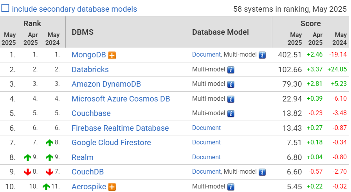
Task: Enable the include secondary database models checkbox
Action: click(x=5, y=8)
